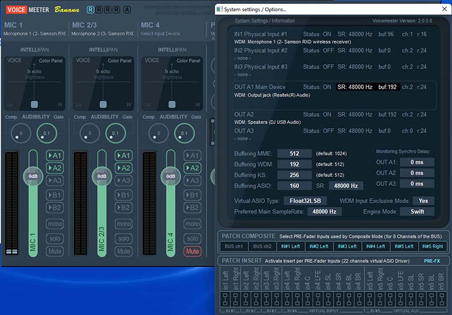The height and width of the screenshot is (315, 452).
Task: Click MIC 1 Gate knob showing 0.1
Action: 46,133
